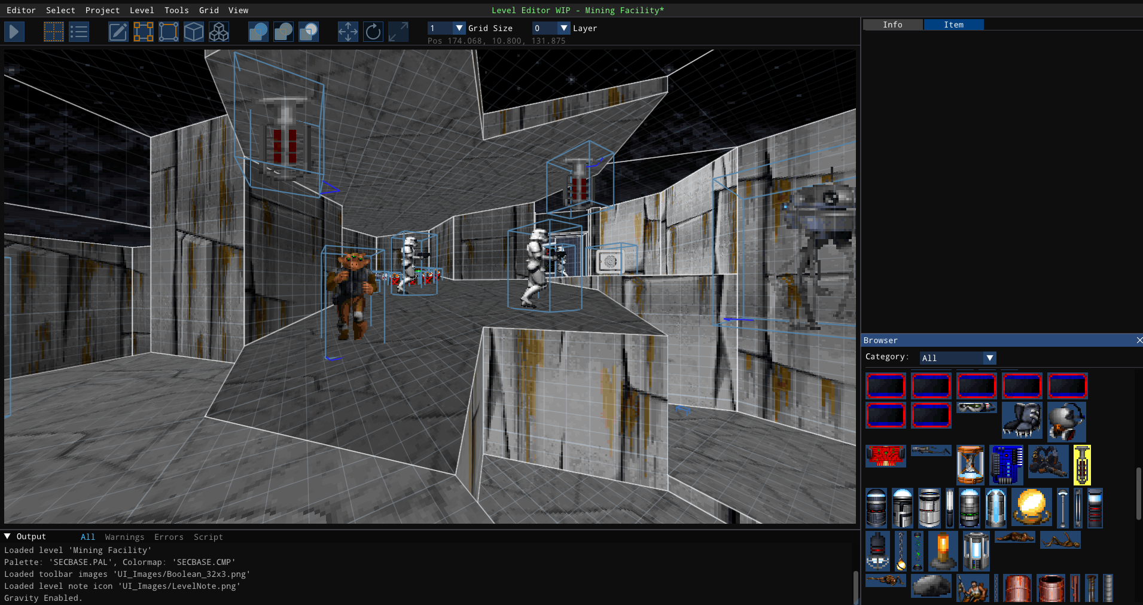
Task: Pick the yellow-highlighted ceiling light item
Action: click(x=1082, y=465)
